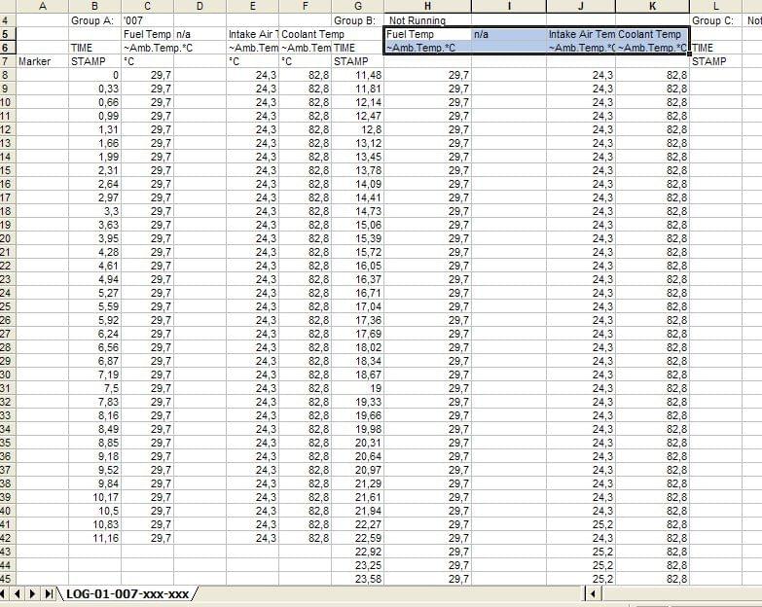The width and height of the screenshot is (762, 607).
Task: Click the 'Not Running' cell in column H
Action: (x=427, y=20)
